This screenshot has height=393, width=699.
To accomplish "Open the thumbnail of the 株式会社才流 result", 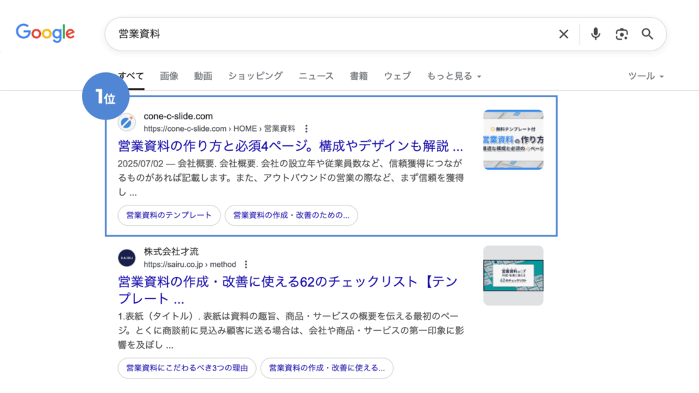I will pos(513,276).
